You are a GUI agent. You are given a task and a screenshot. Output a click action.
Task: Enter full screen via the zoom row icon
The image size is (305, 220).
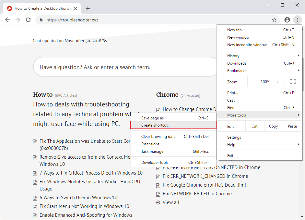(293, 81)
